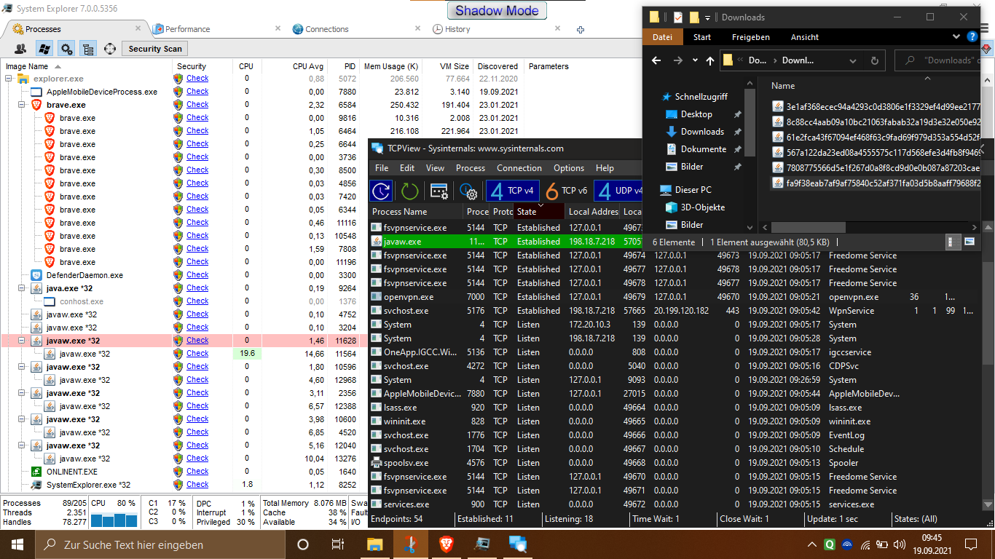The width and height of the screenshot is (995, 559).
Task: Select the spoolsv.exe row in TCPView
Action: click(x=674, y=463)
